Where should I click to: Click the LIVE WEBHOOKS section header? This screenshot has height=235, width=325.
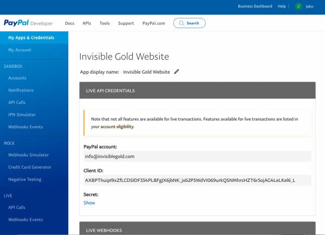[x=197, y=228]
